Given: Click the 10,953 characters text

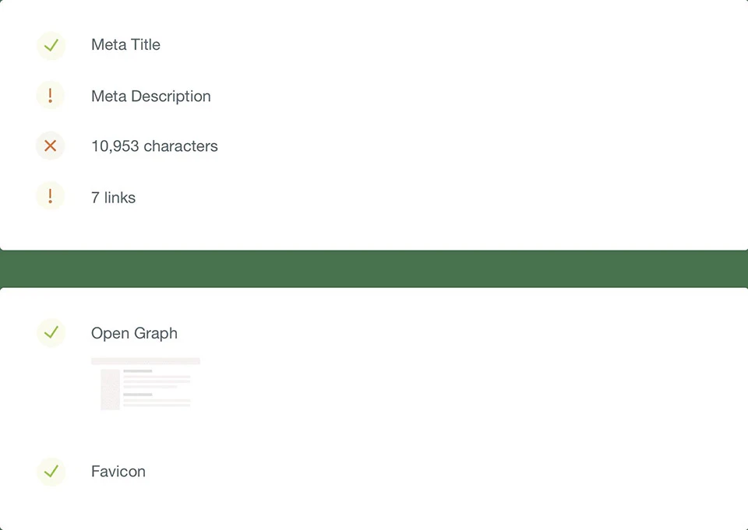Looking at the screenshot, I should (154, 146).
